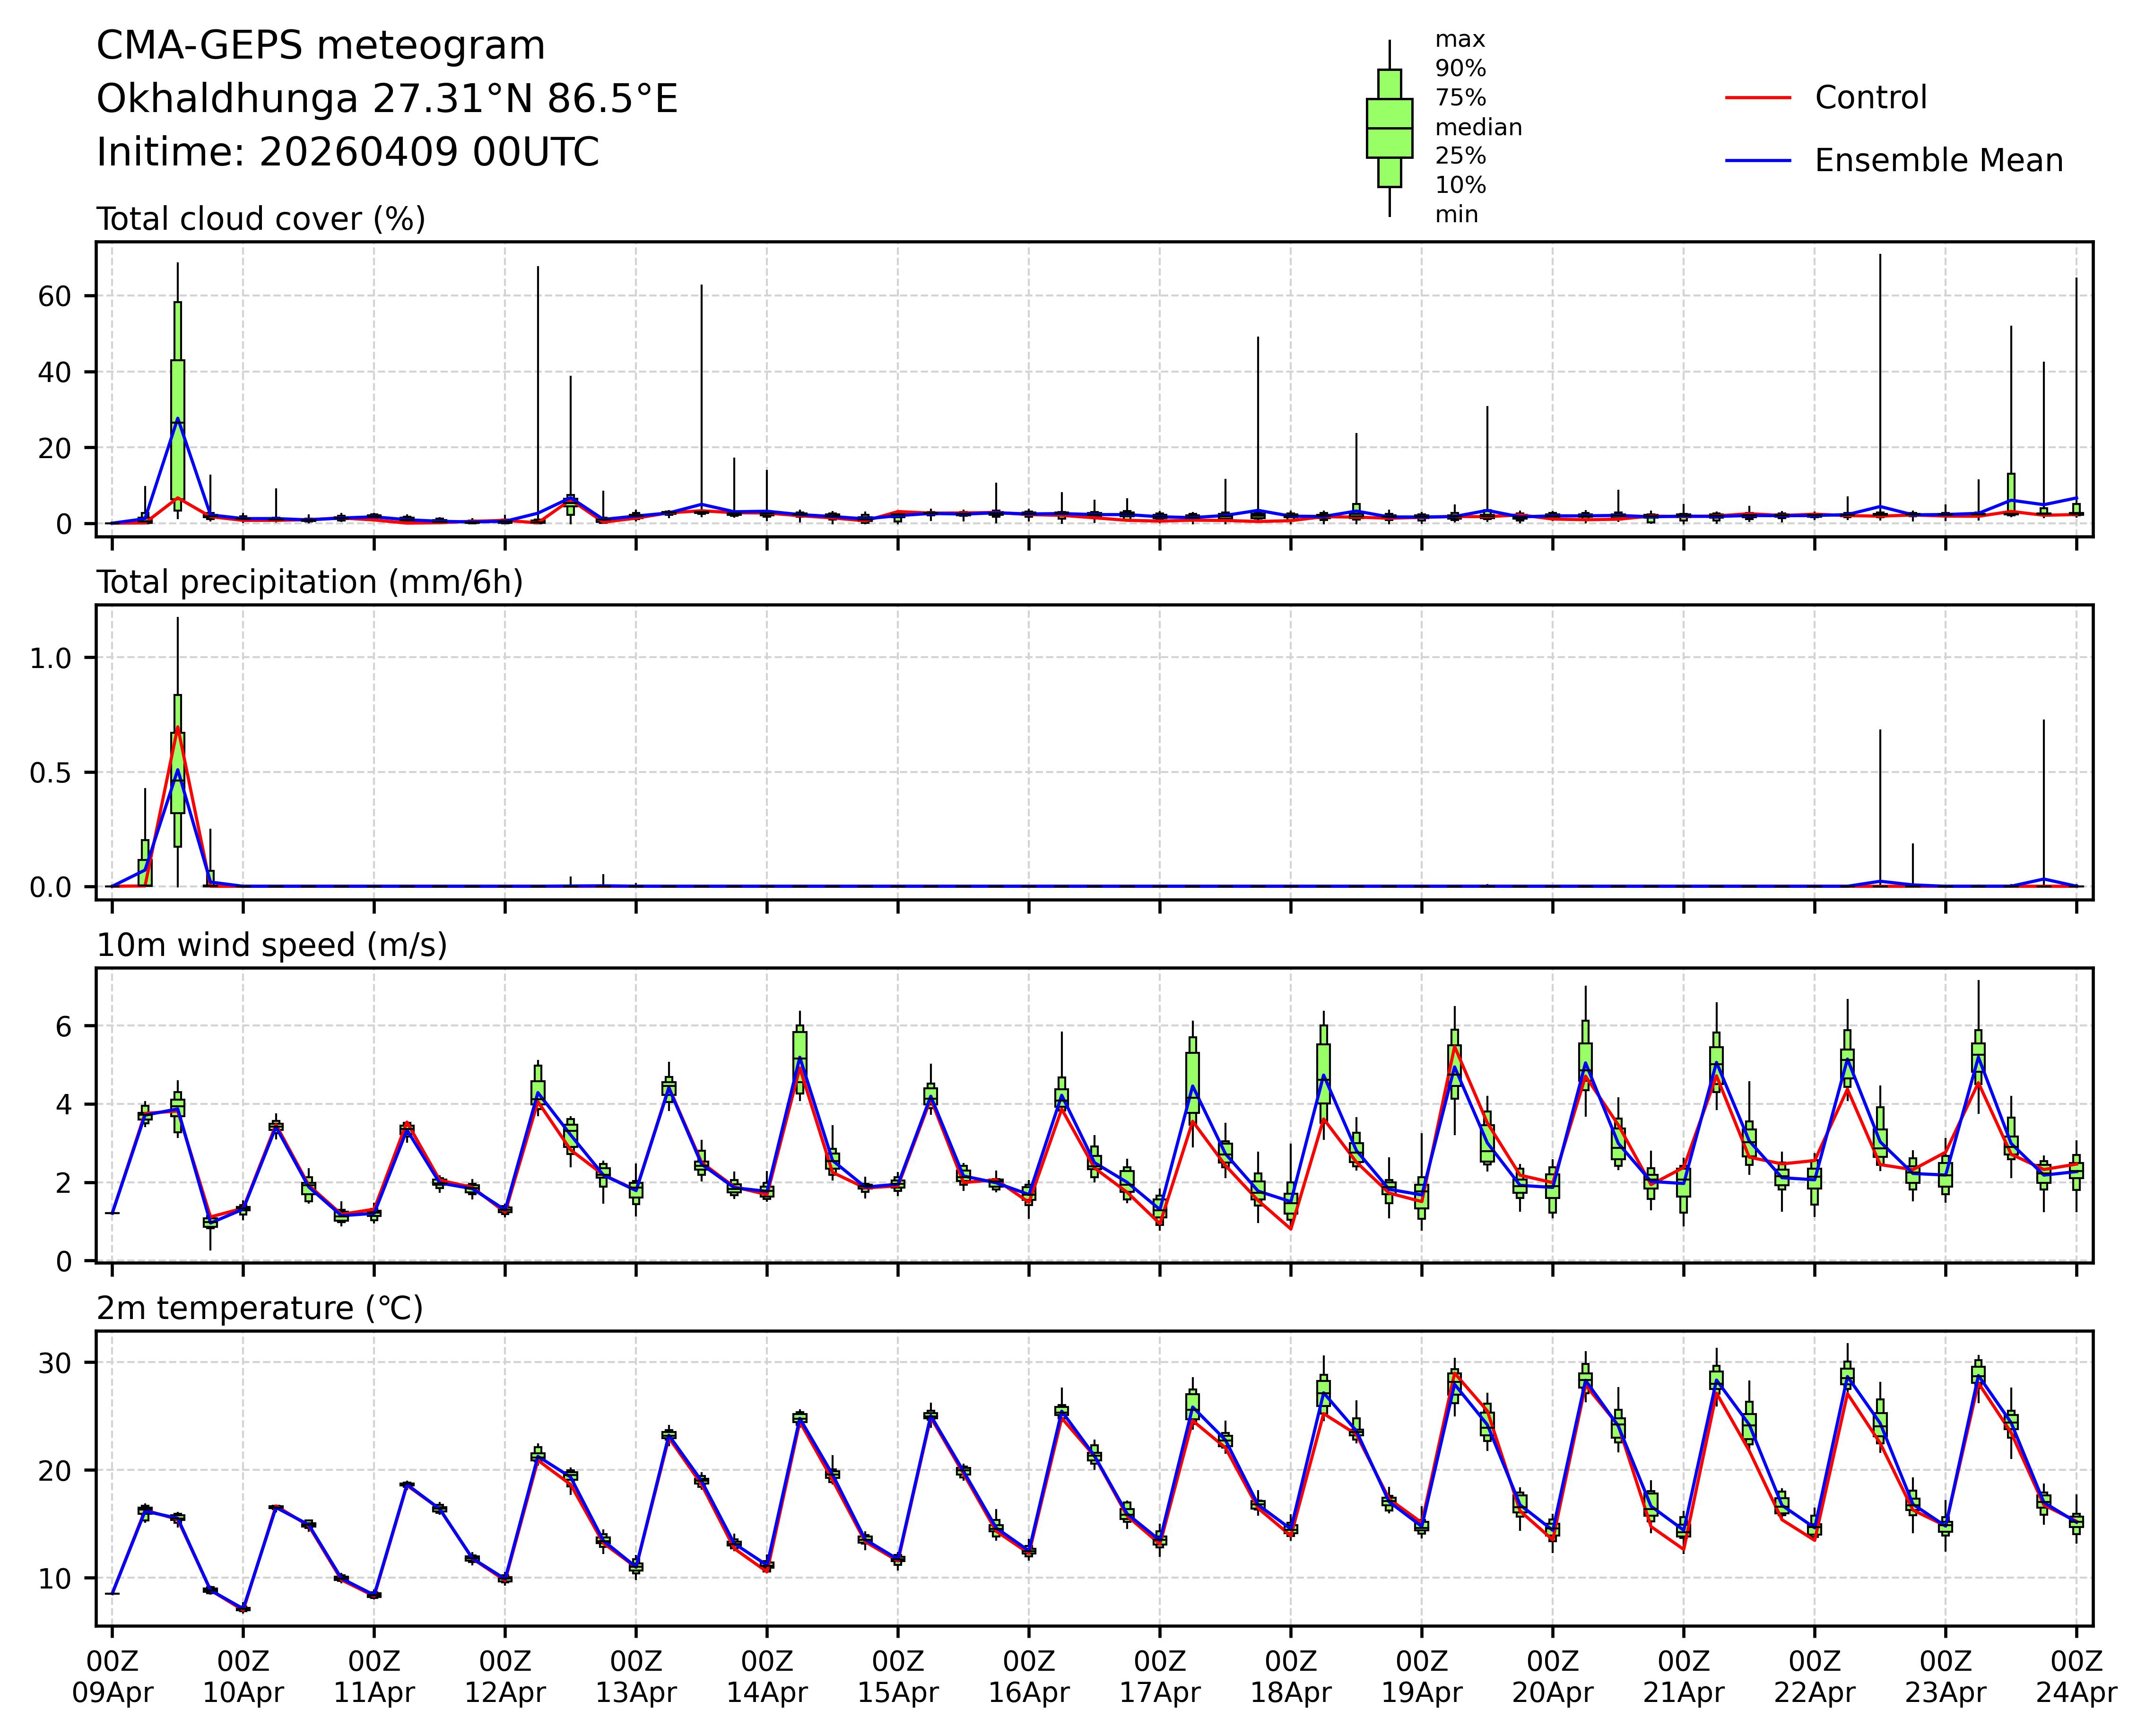The width and height of the screenshot is (2146, 1736).
Task: Click the 'Total precipitation (mm/6h)' panel title
Action: (x=309, y=582)
